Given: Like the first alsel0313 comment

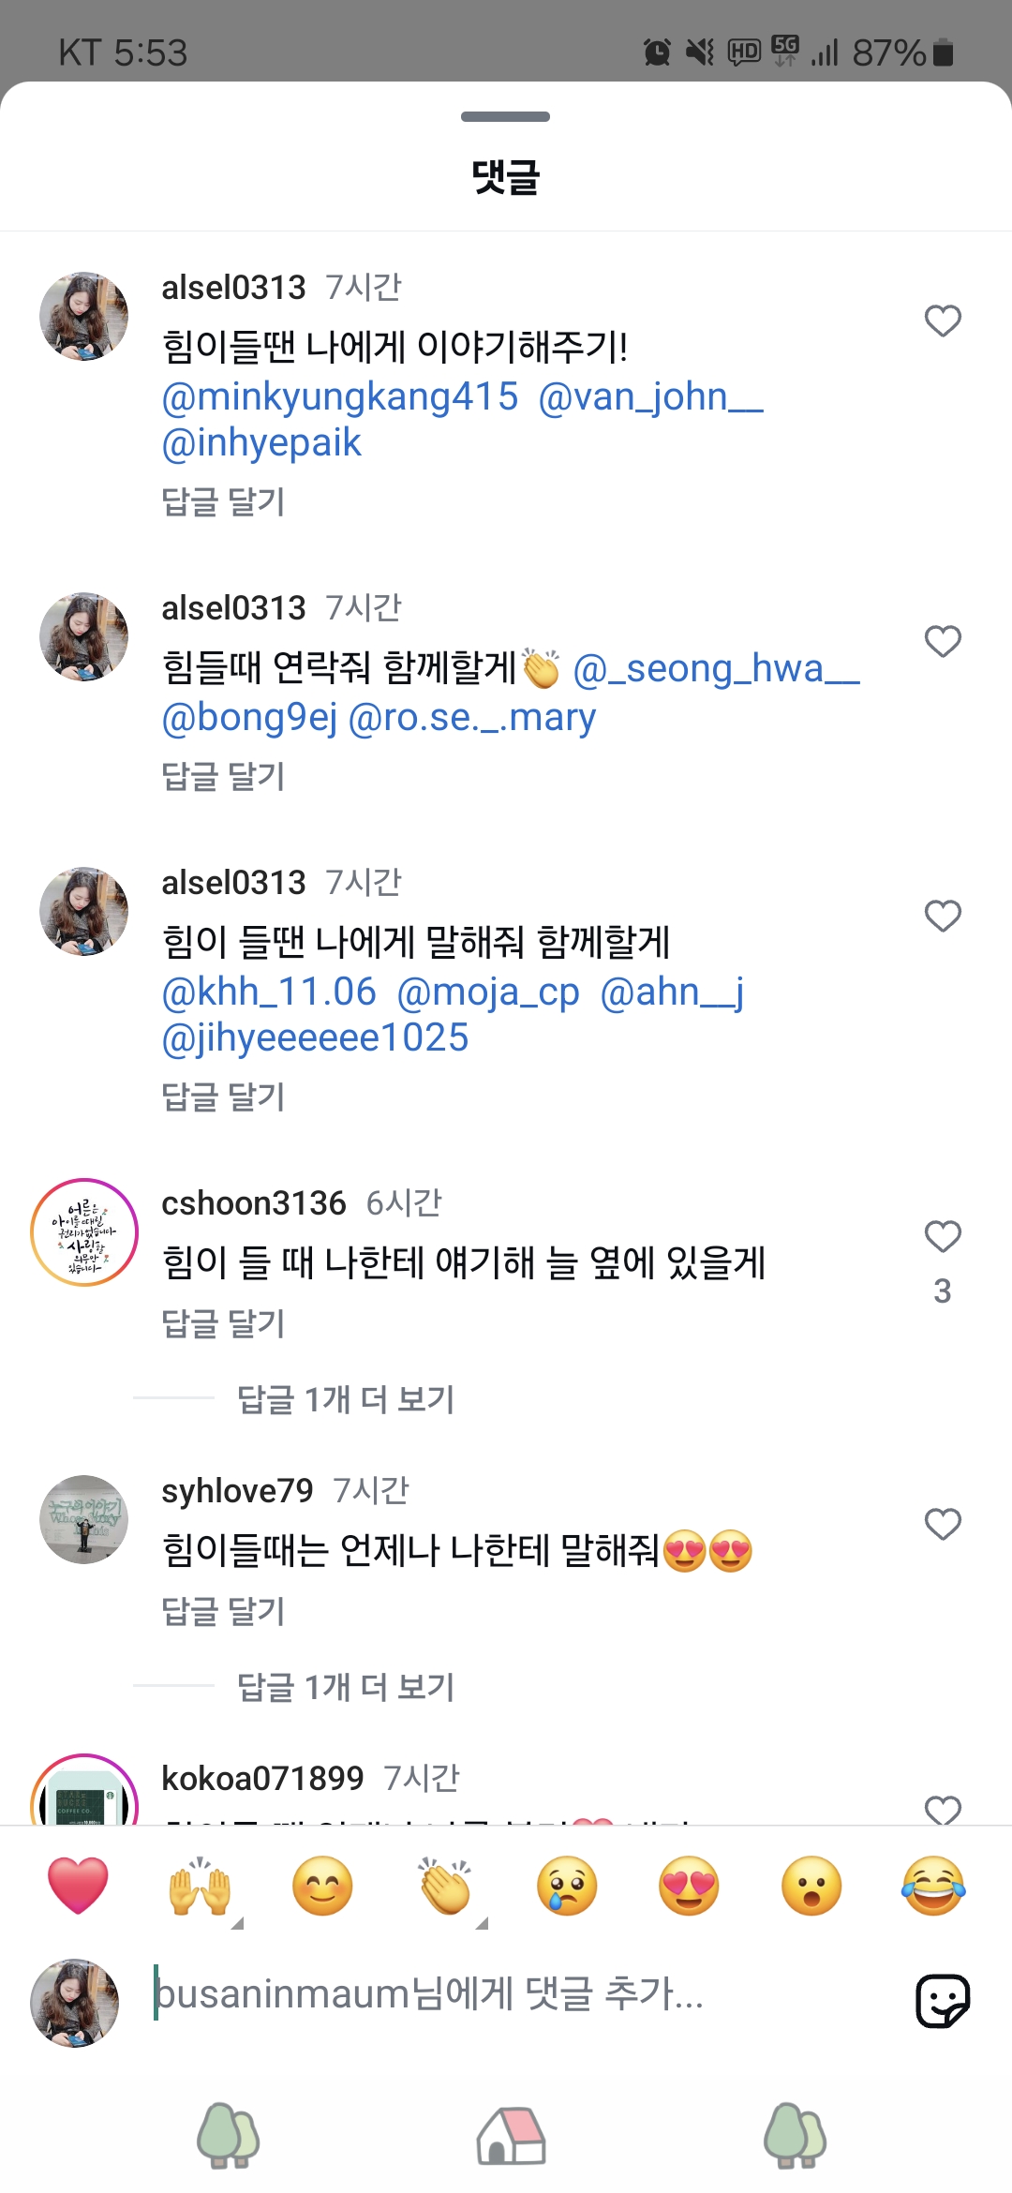Looking at the screenshot, I should click(943, 321).
